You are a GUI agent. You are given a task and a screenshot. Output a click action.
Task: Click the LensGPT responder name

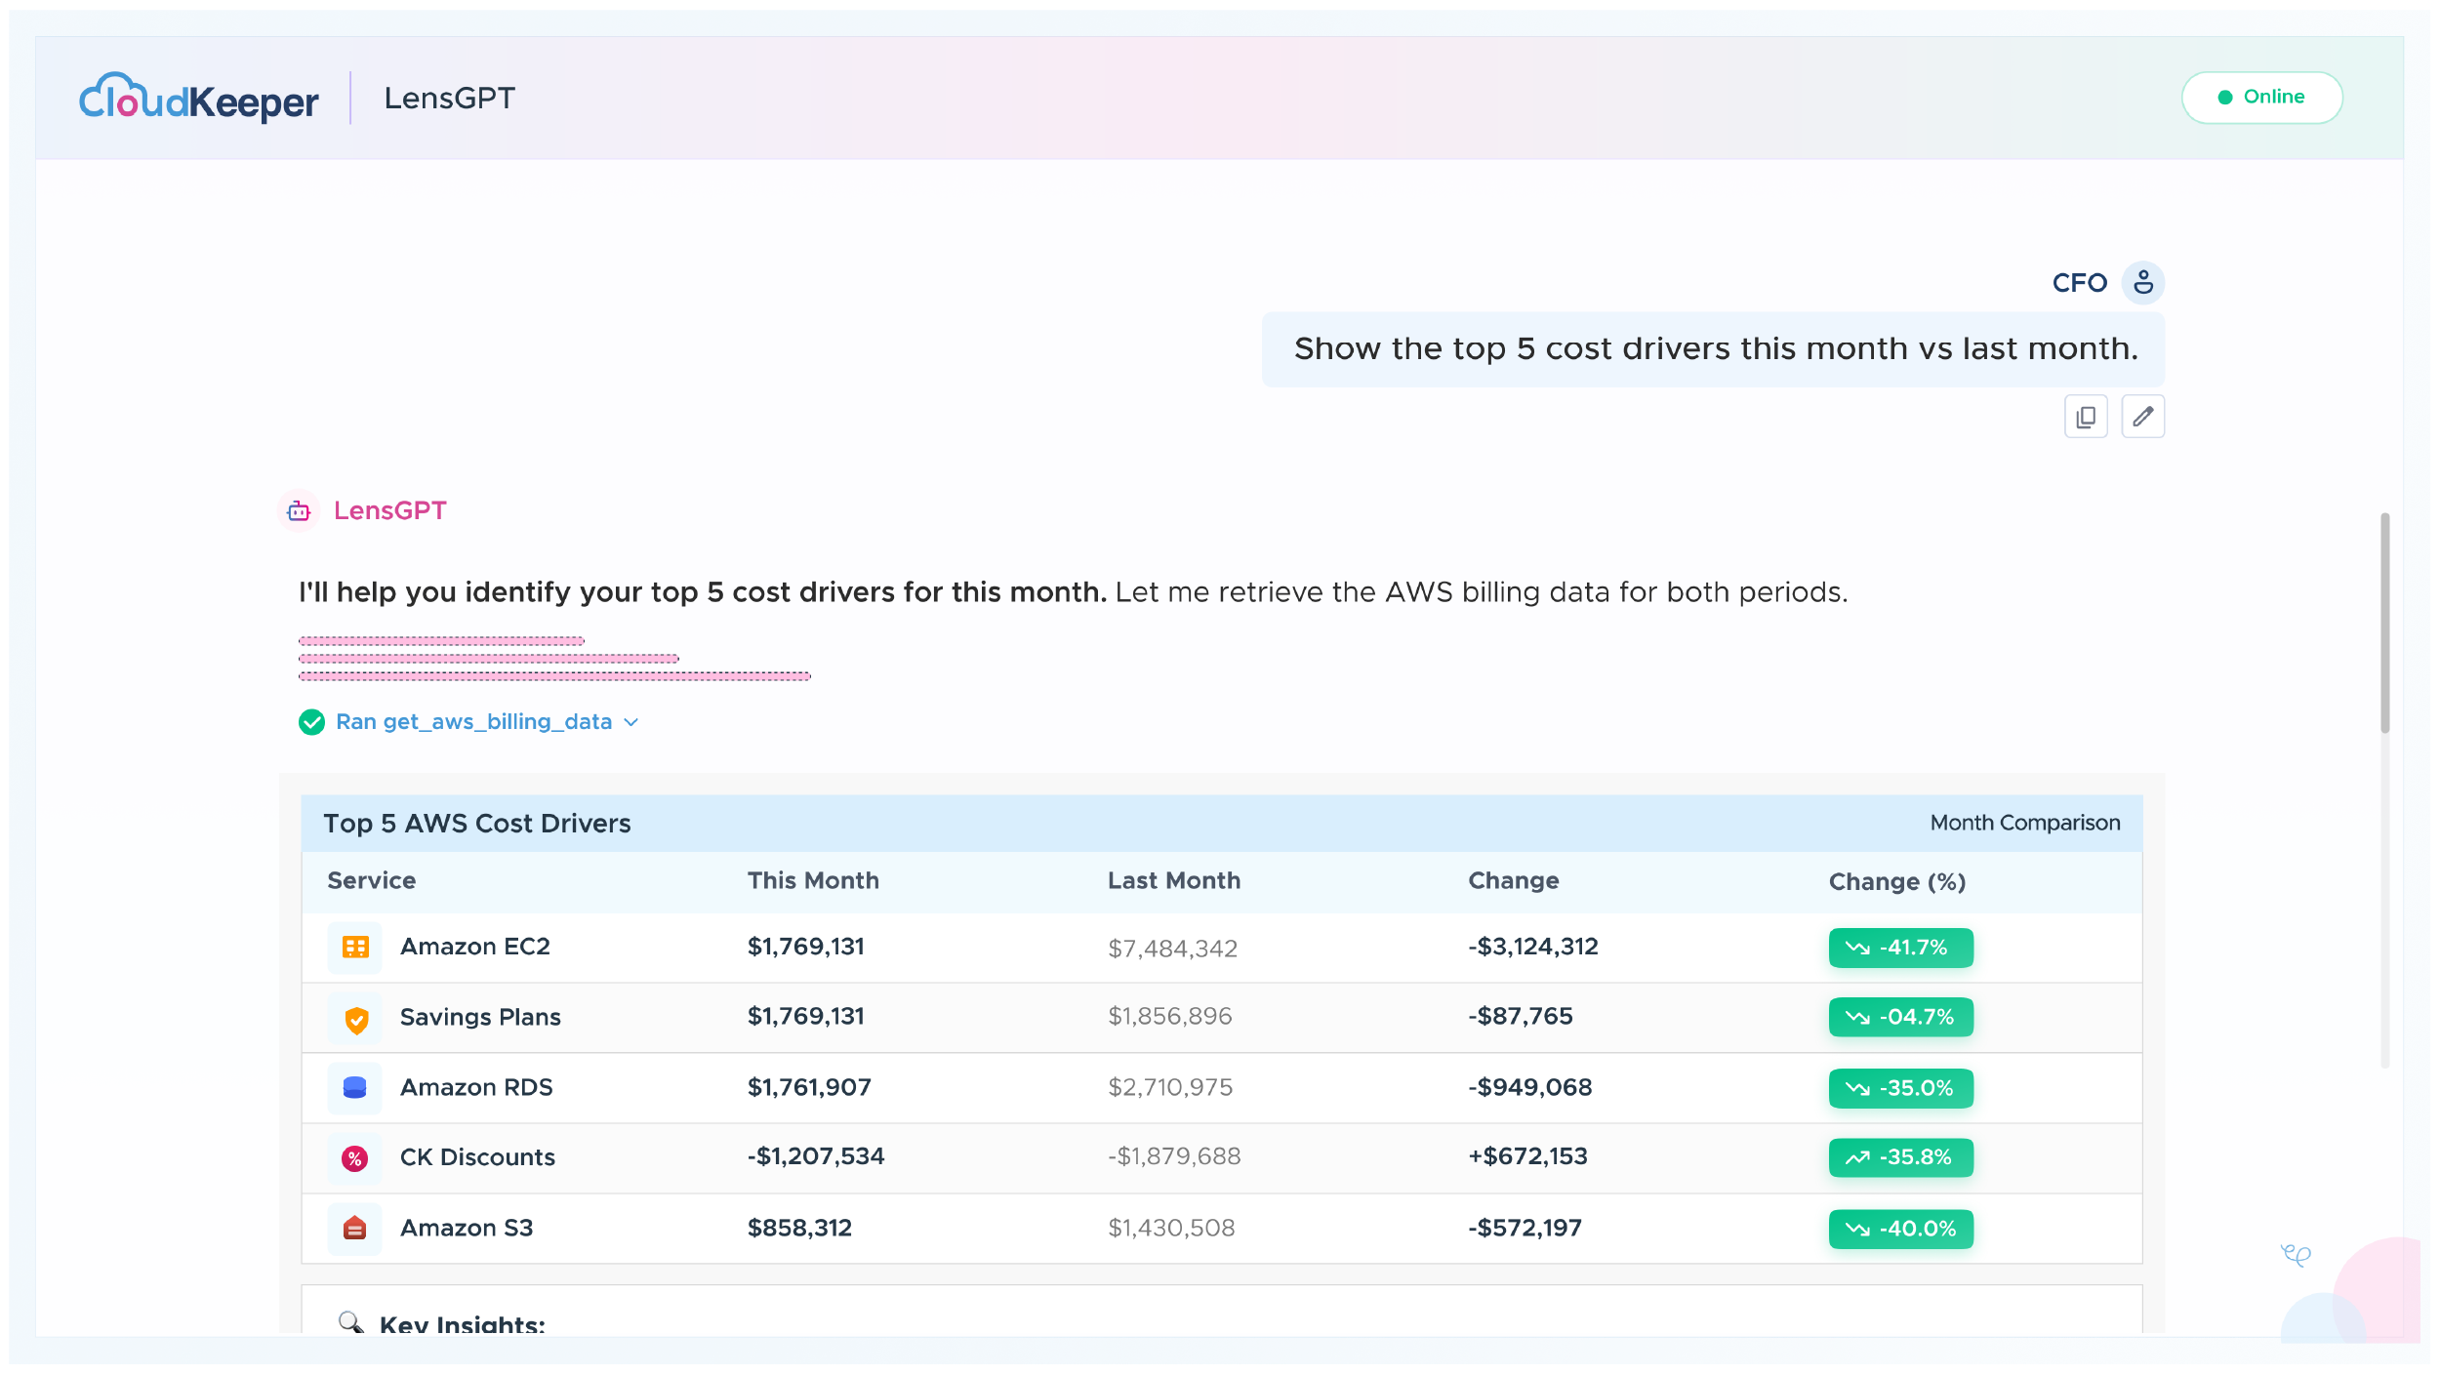coord(389,510)
